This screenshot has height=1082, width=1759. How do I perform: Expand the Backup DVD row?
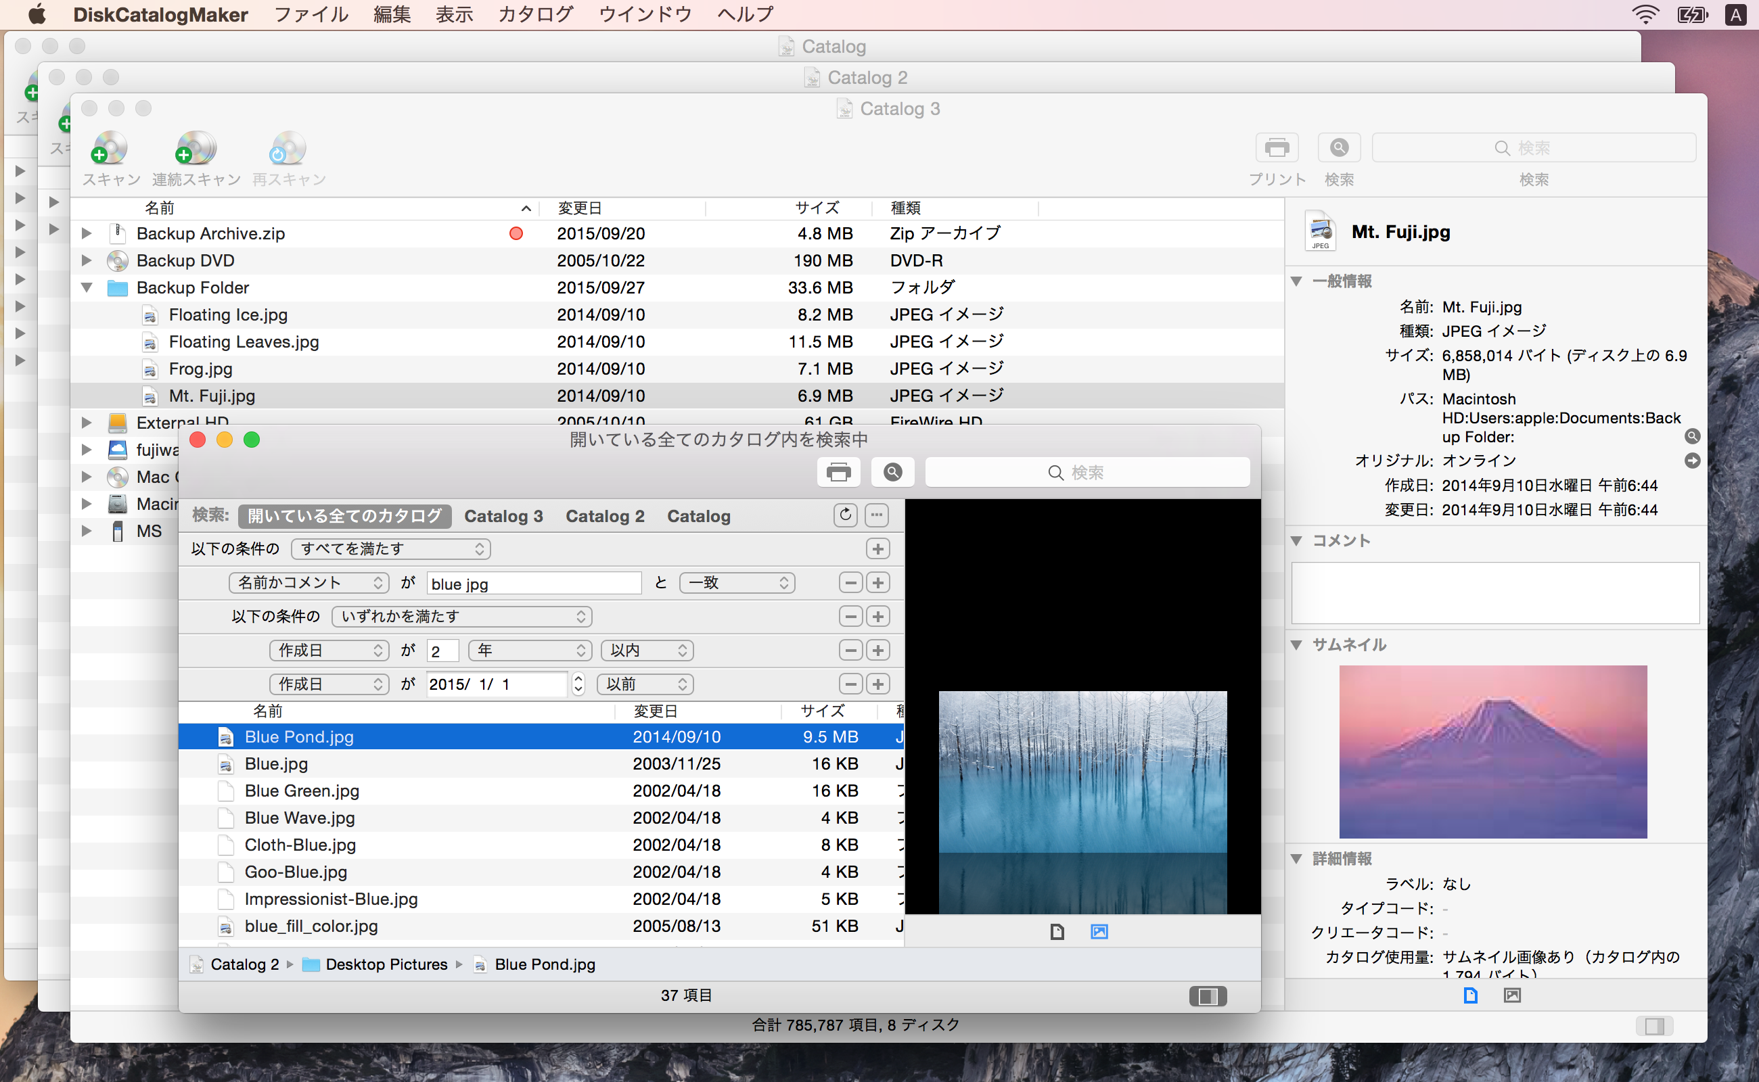point(87,260)
